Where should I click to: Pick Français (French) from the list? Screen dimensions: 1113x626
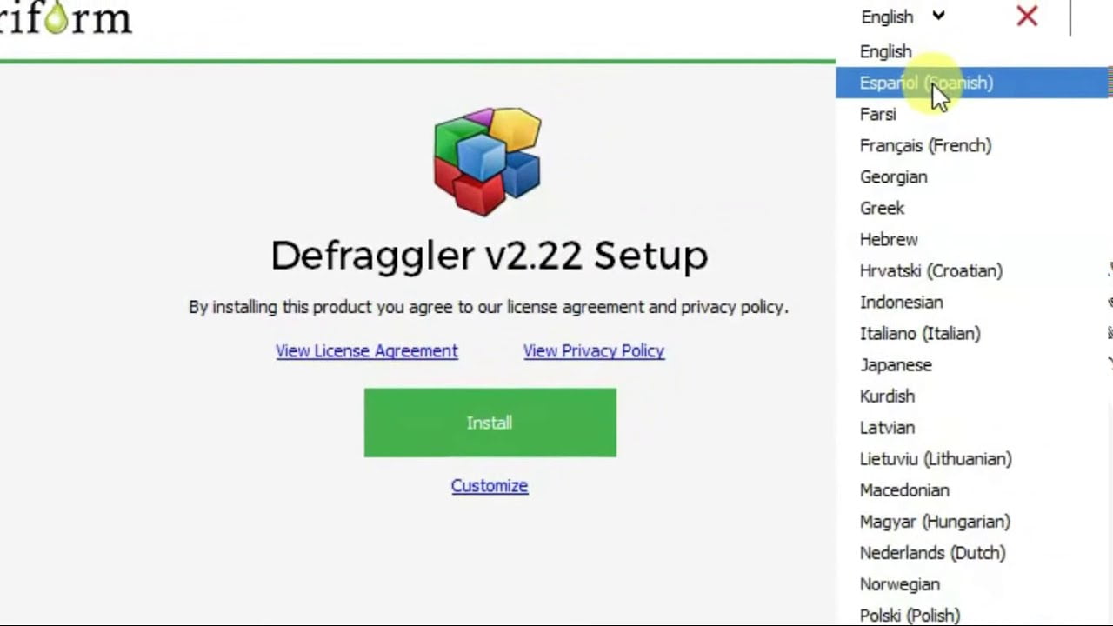tap(973, 145)
